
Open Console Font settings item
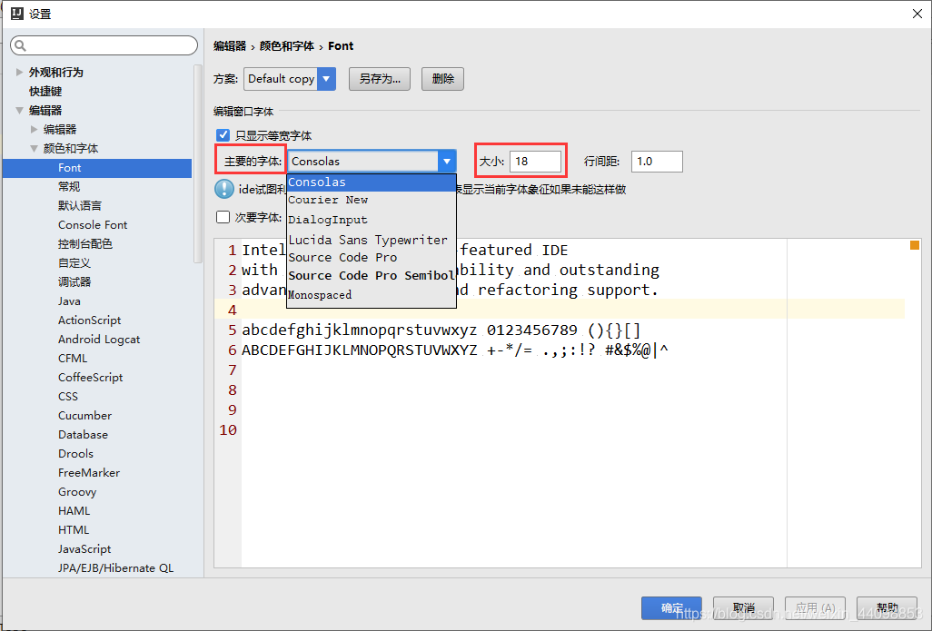pyautogui.click(x=93, y=224)
